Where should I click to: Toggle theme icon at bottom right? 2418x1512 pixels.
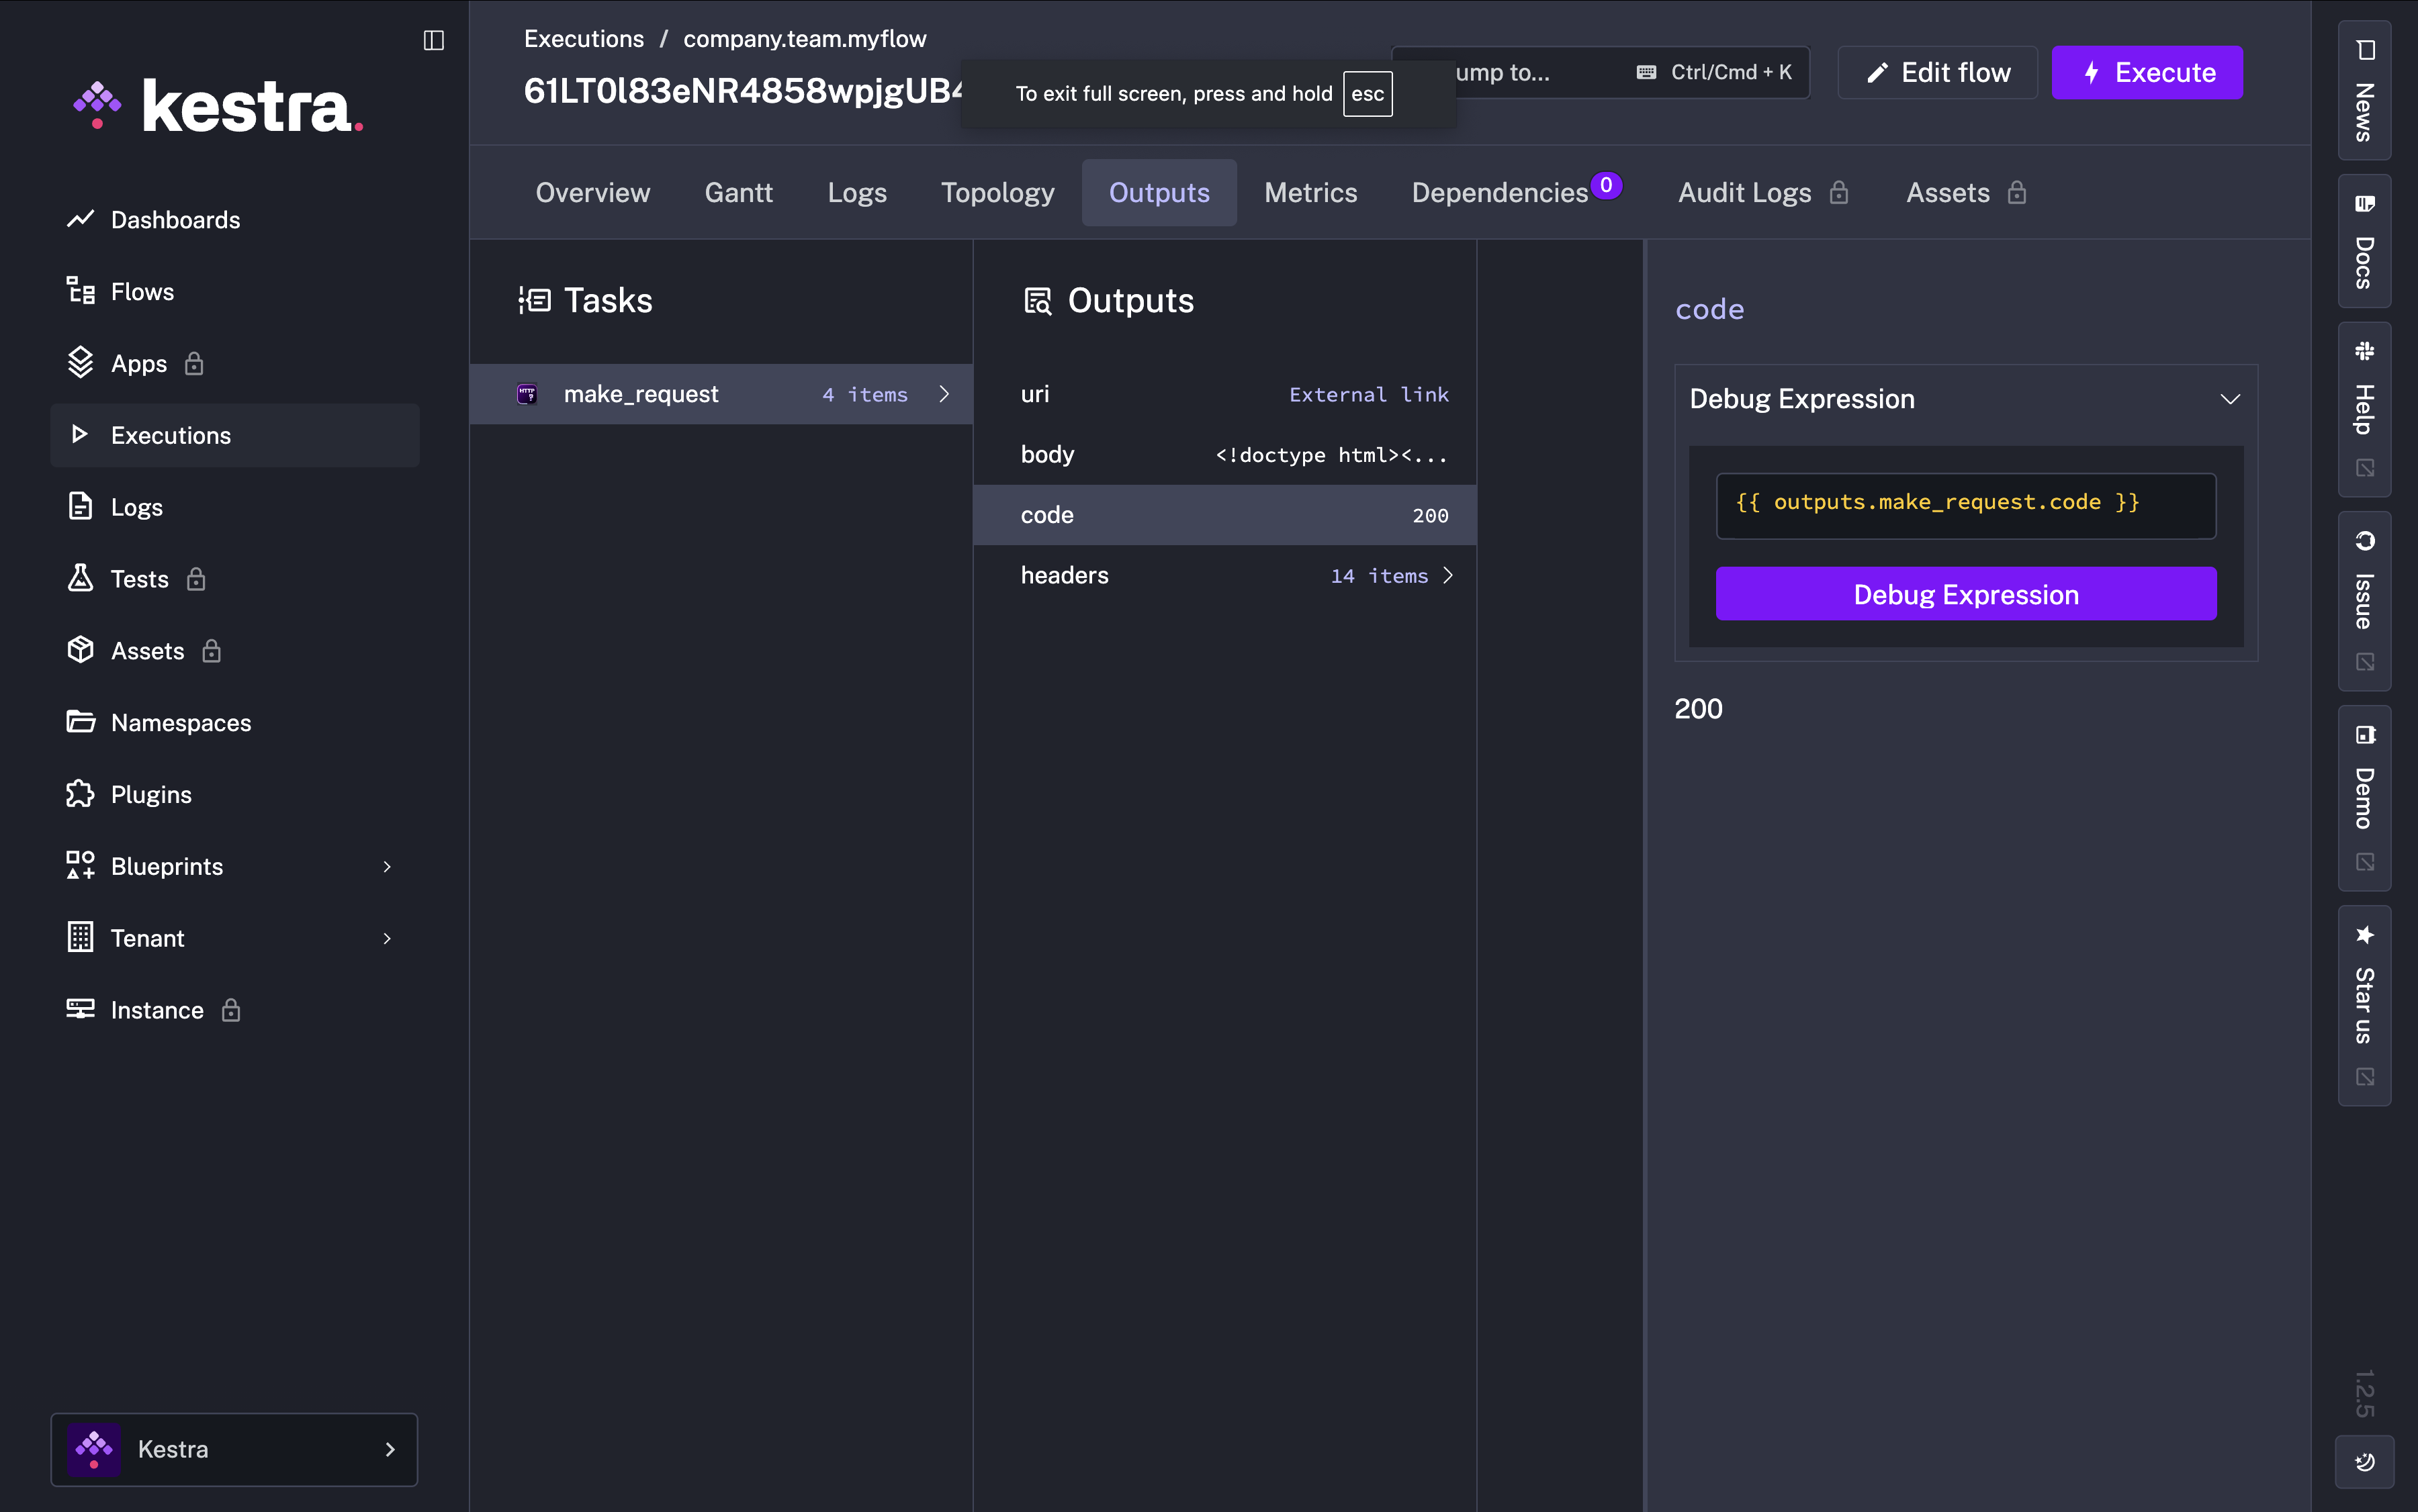point(2364,1462)
